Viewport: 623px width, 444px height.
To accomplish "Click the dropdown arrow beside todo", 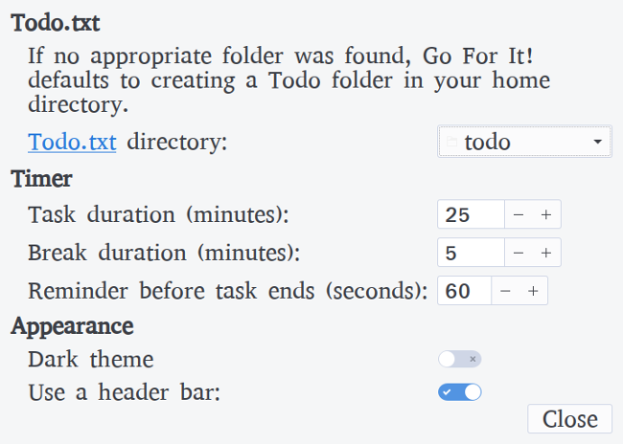I will pos(598,143).
